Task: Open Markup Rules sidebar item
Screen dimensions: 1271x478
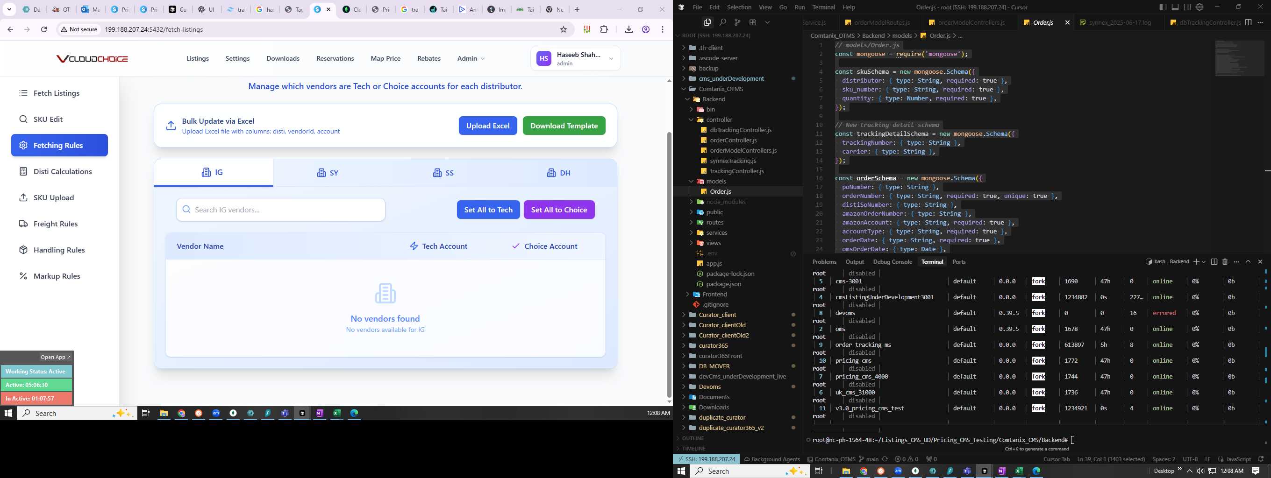Action: (59, 276)
